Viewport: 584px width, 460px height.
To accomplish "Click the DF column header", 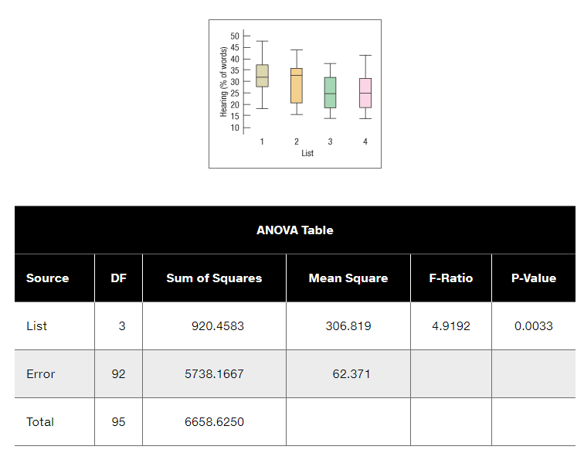I will point(118,278).
